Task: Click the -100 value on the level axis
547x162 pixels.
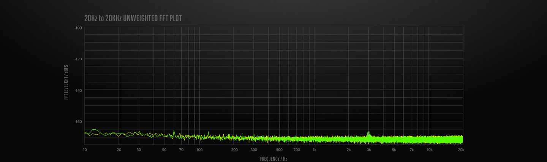Action: tap(78, 28)
